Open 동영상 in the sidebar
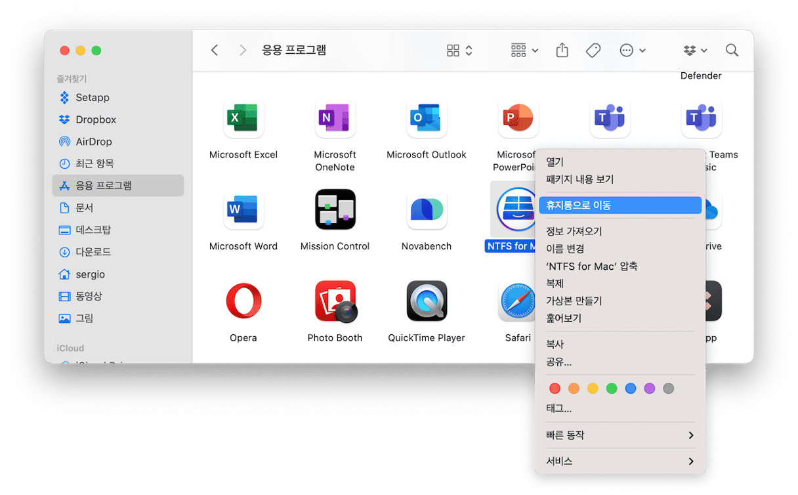Image resolution: width=798 pixels, height=495 pixels. tap(117, 296)
